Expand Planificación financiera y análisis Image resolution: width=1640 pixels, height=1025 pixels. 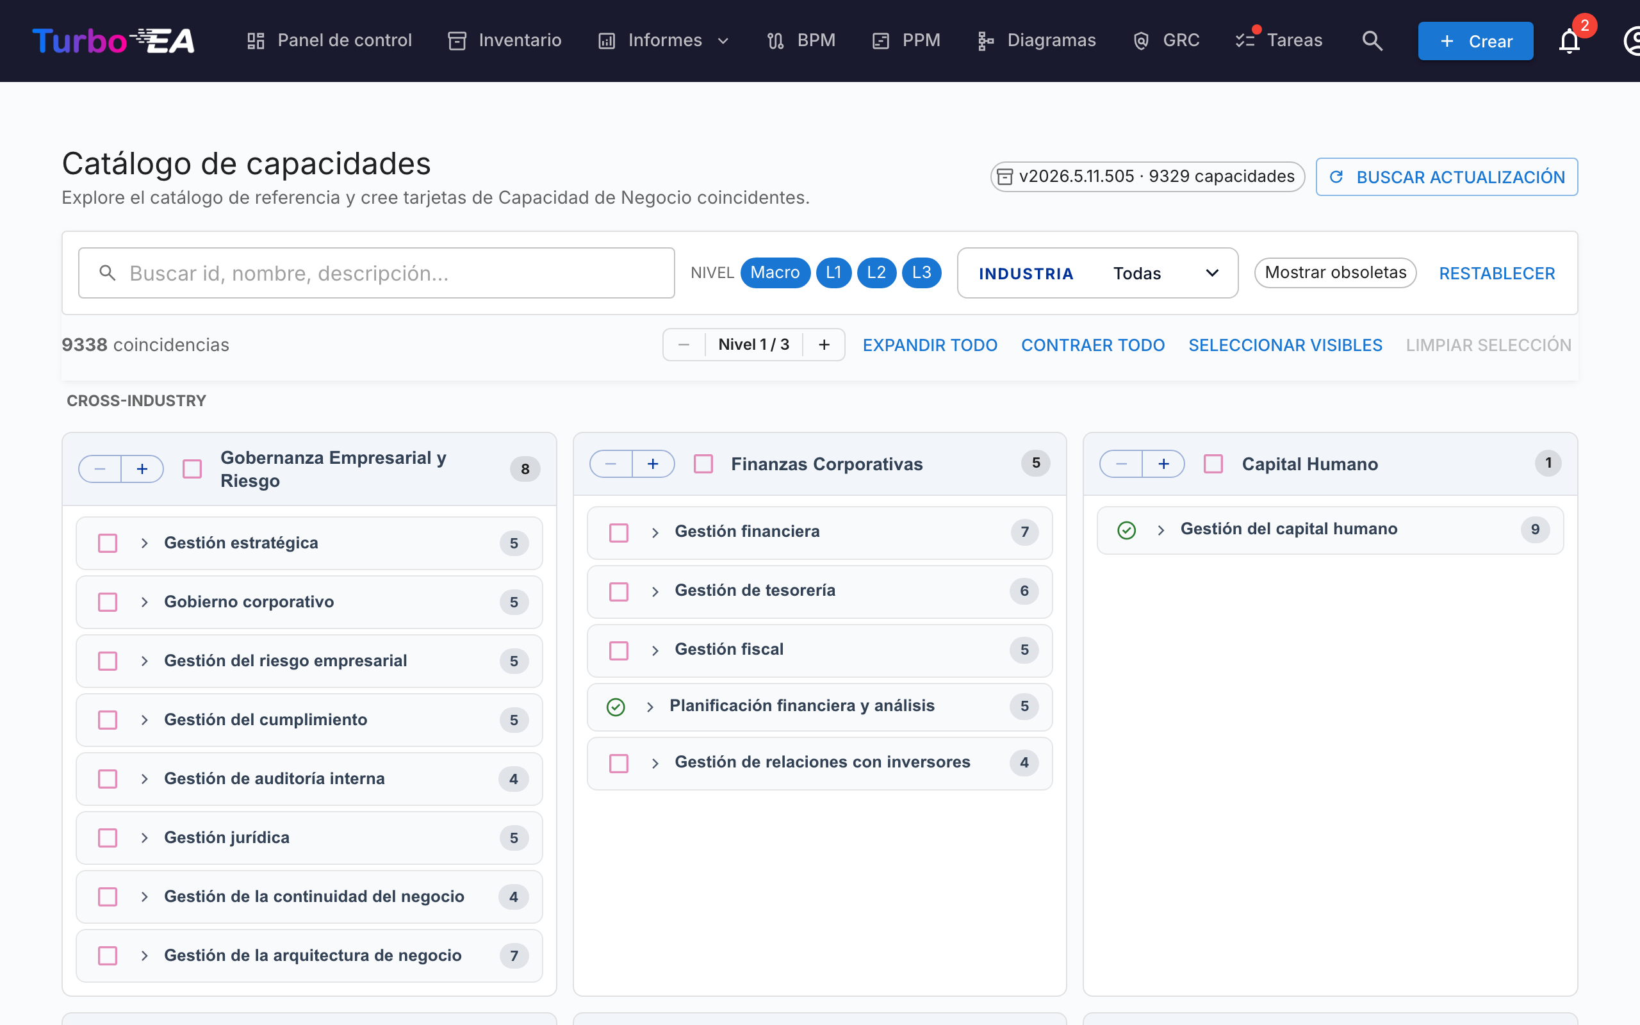(650, 707)
